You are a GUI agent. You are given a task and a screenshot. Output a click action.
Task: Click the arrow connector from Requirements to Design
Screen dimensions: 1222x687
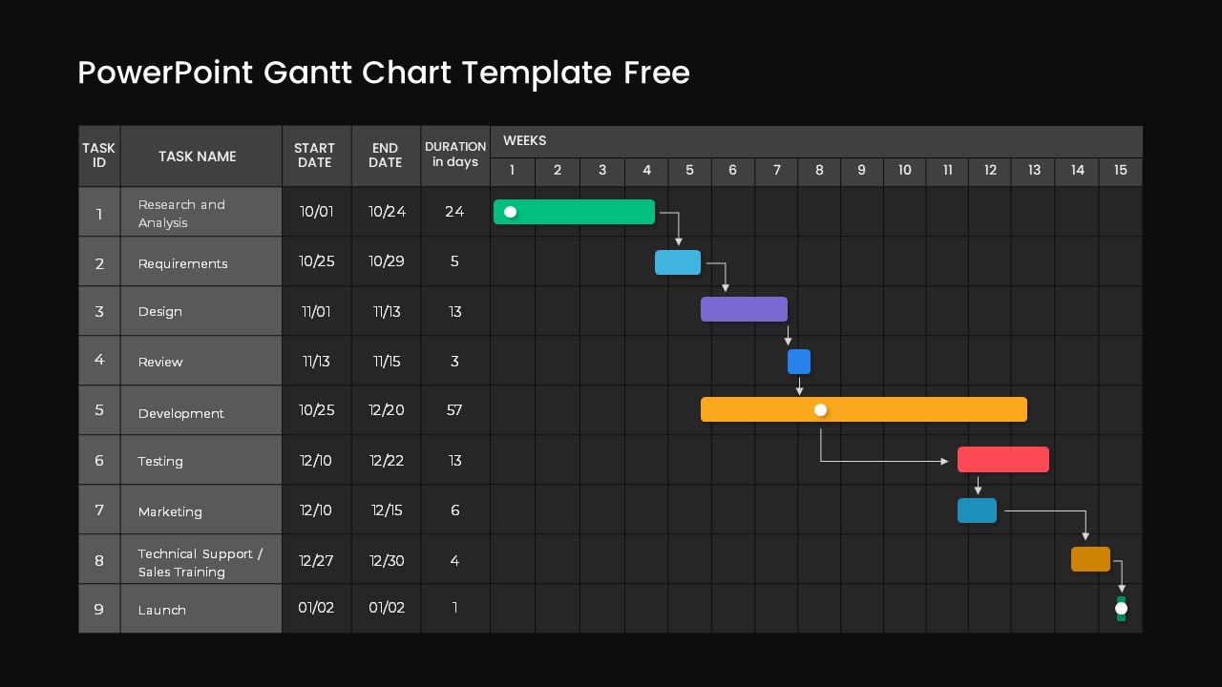pyautogui.click(x=725, y=279)
